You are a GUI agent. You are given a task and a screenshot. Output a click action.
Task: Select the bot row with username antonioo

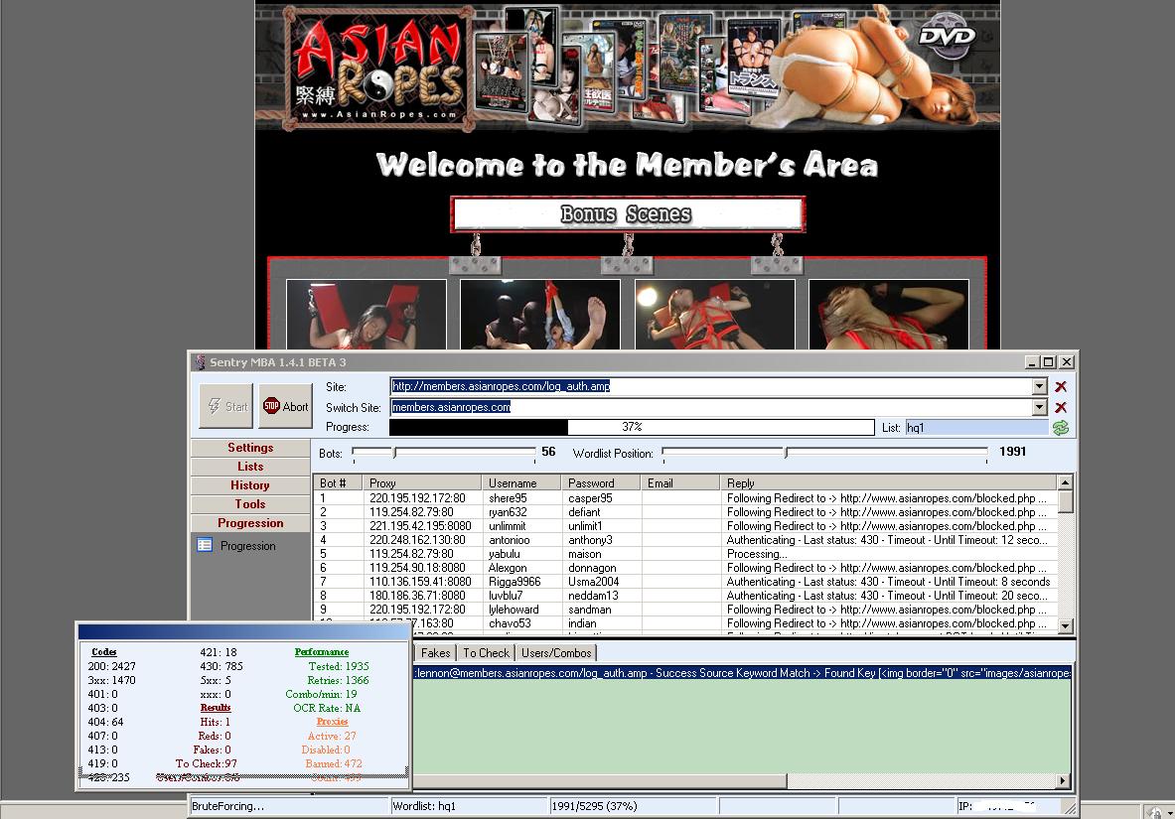point(685,540)
